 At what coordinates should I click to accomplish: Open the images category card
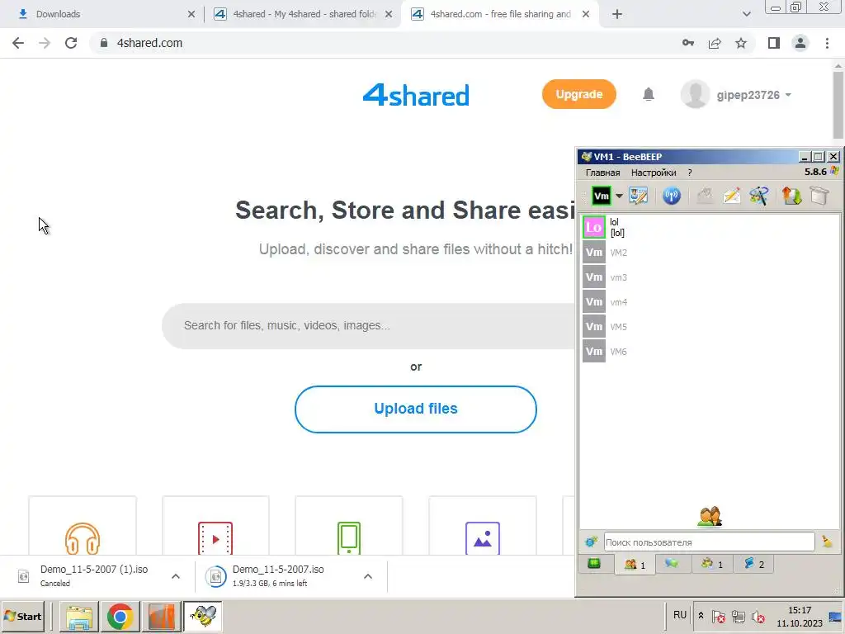tap(482, 526)
